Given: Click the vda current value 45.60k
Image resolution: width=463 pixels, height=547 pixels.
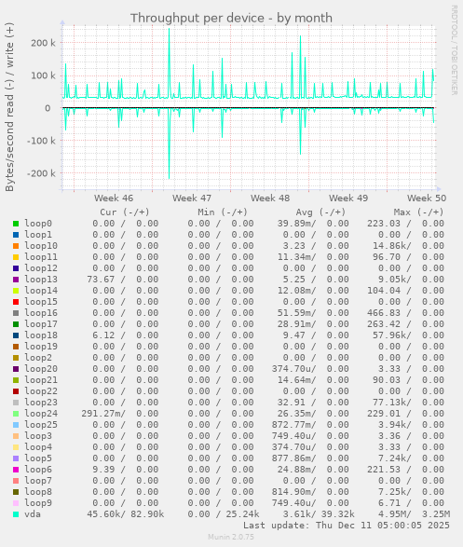Looking at the screenshot, I should (103, 513).
